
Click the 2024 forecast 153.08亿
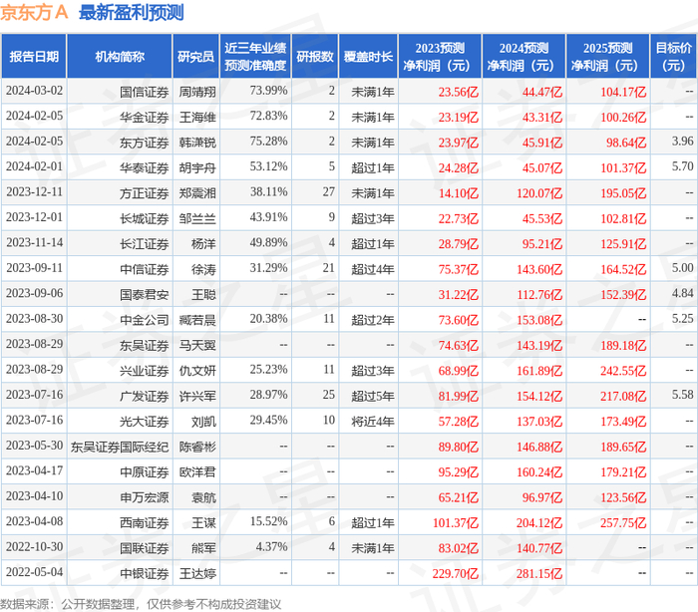click(x=539, y=320)
